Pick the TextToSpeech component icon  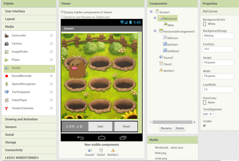(7, 92)
